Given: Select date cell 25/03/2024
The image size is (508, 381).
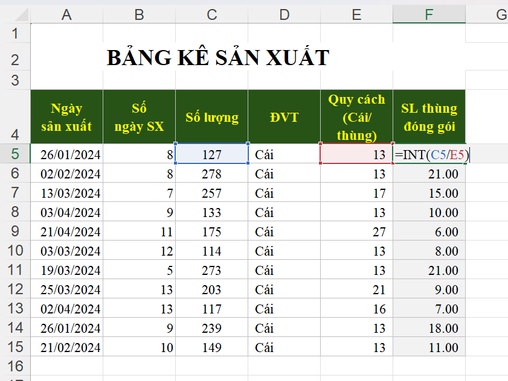Looking at the screenshot, I should click(66, 289).
